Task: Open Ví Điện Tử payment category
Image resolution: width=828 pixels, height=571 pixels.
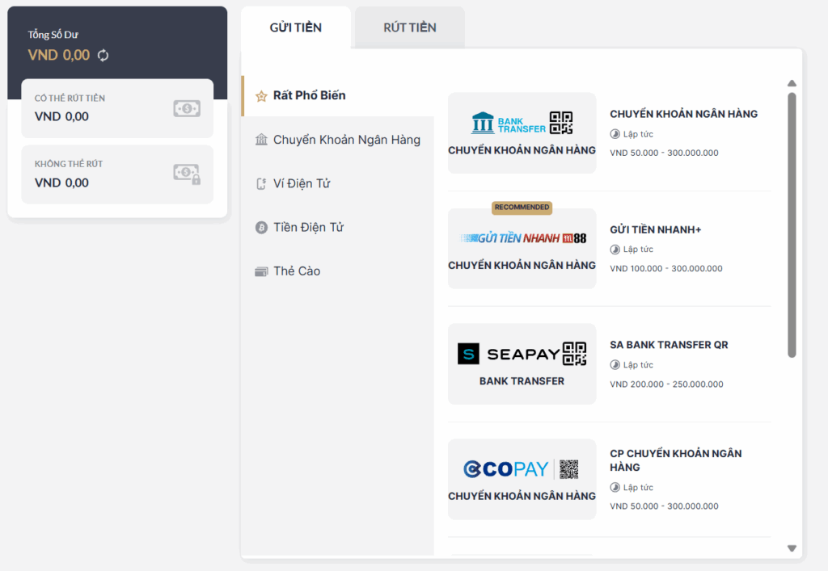Action: pyautogui.click(x=302, y=183)
